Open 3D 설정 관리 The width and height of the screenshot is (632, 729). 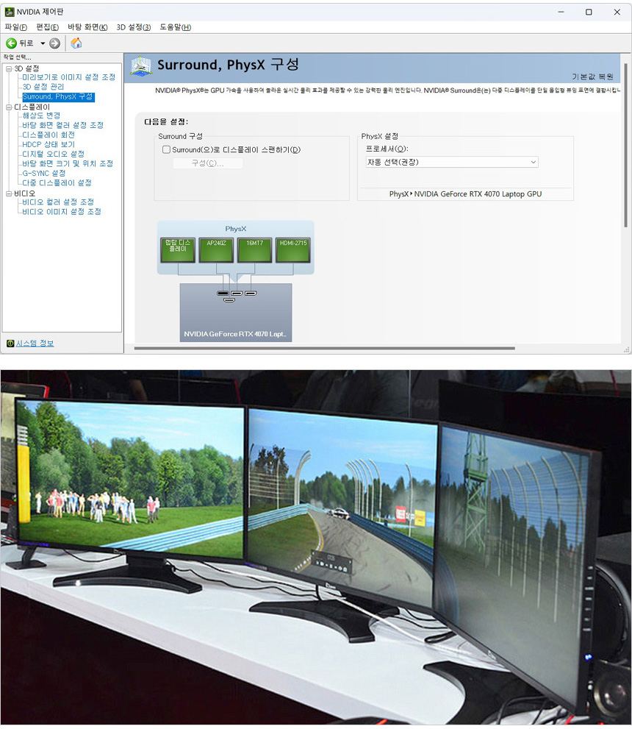click(43, 87)
